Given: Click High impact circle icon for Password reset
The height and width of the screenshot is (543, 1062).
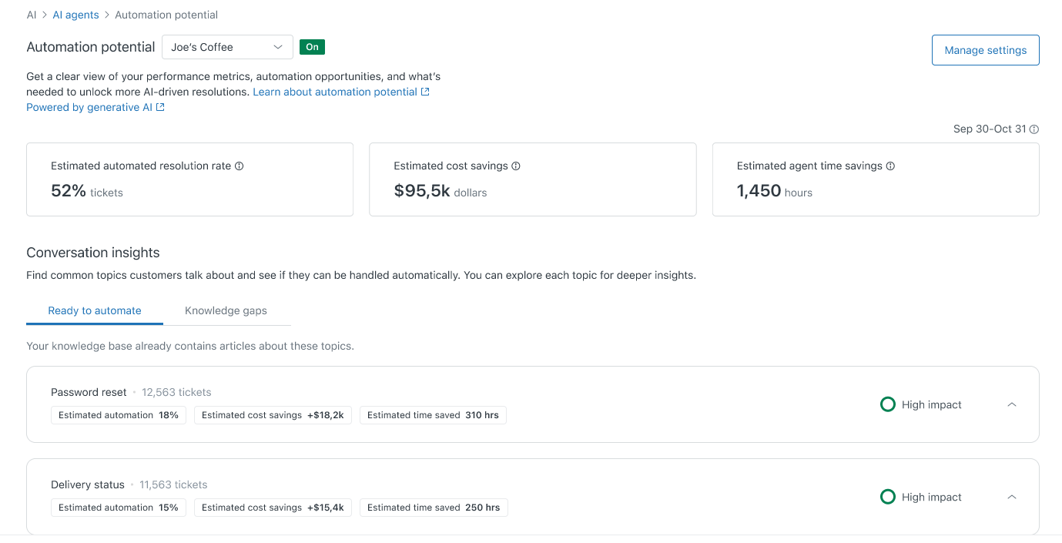Looking at the screenshot, I should (x=887, y=404).
